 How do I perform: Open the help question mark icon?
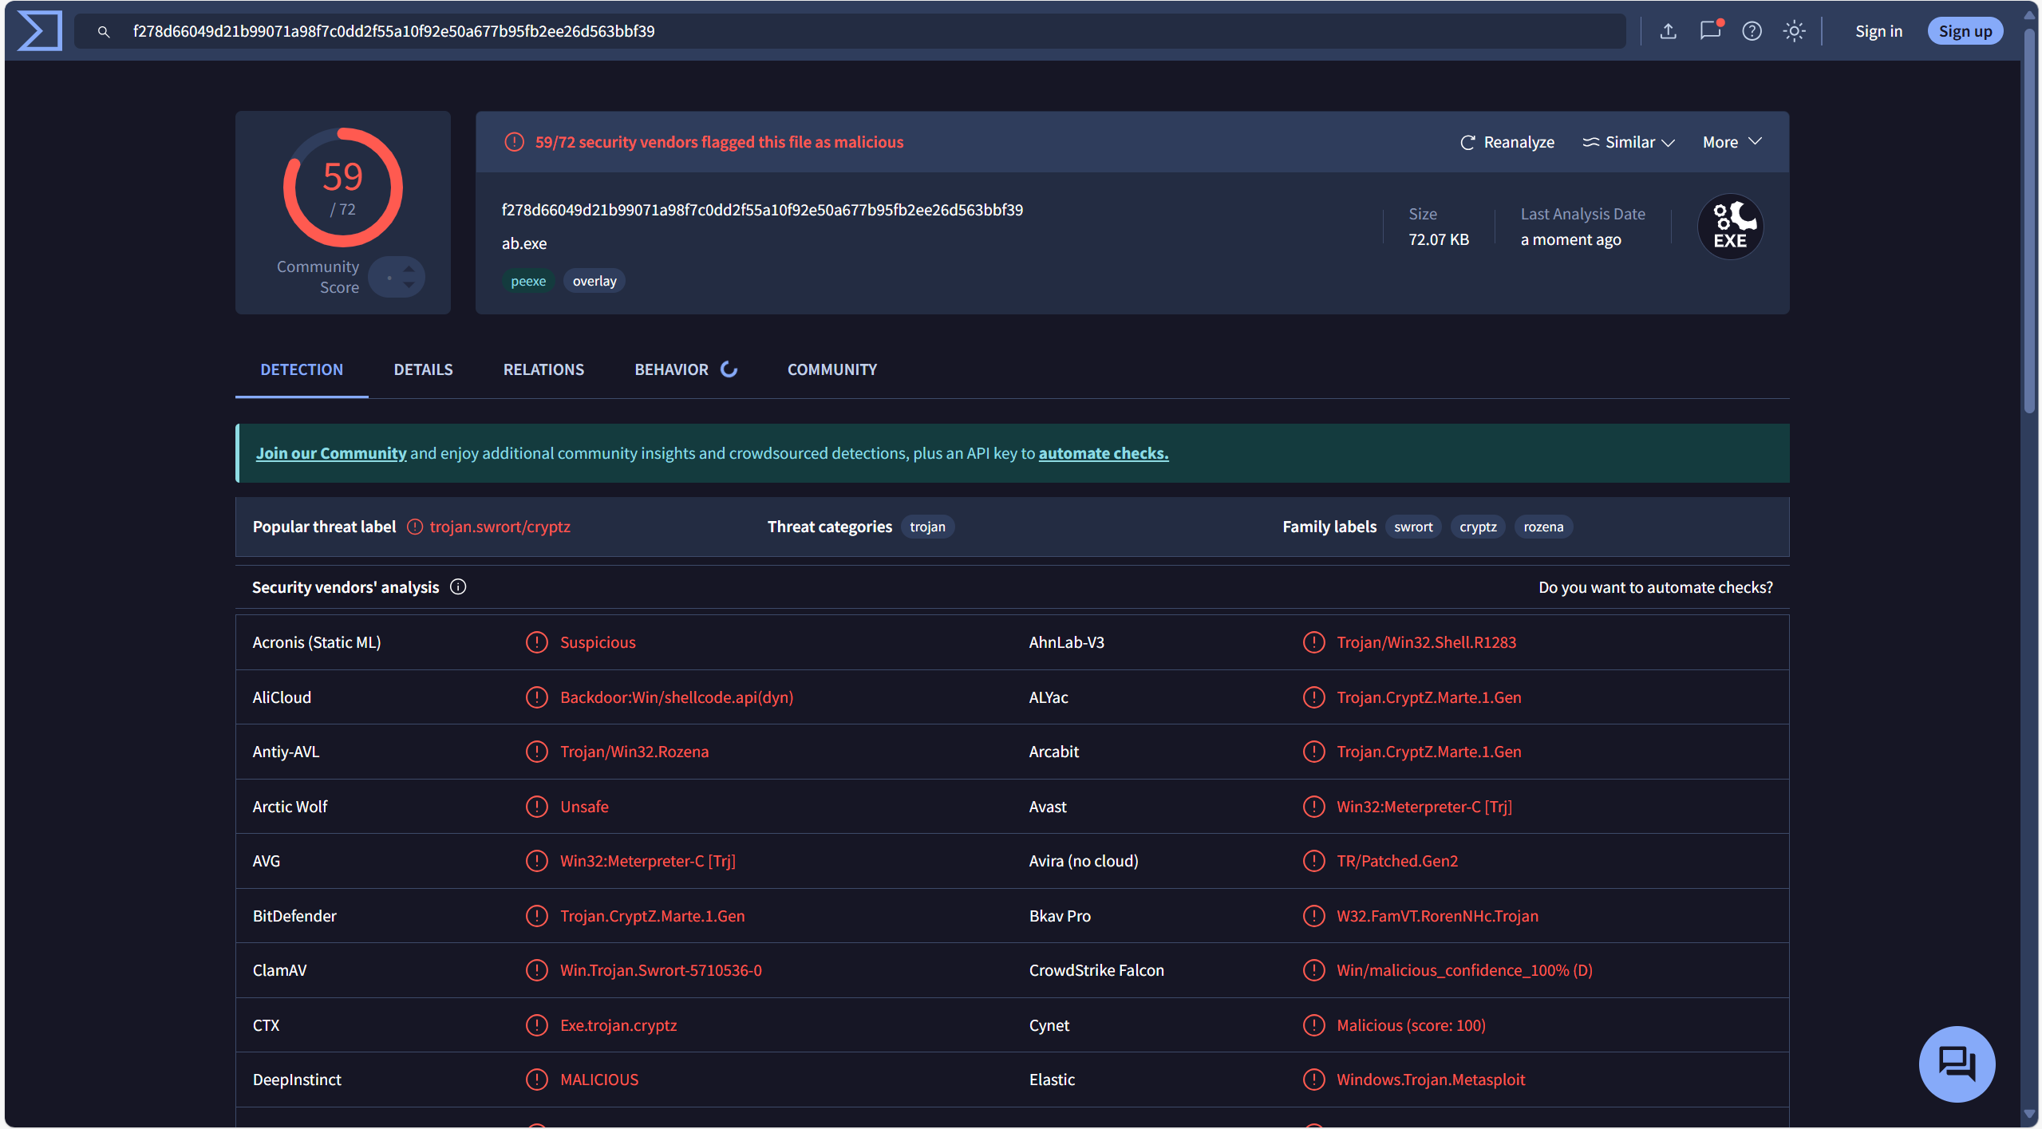(x=1752, y=31)
